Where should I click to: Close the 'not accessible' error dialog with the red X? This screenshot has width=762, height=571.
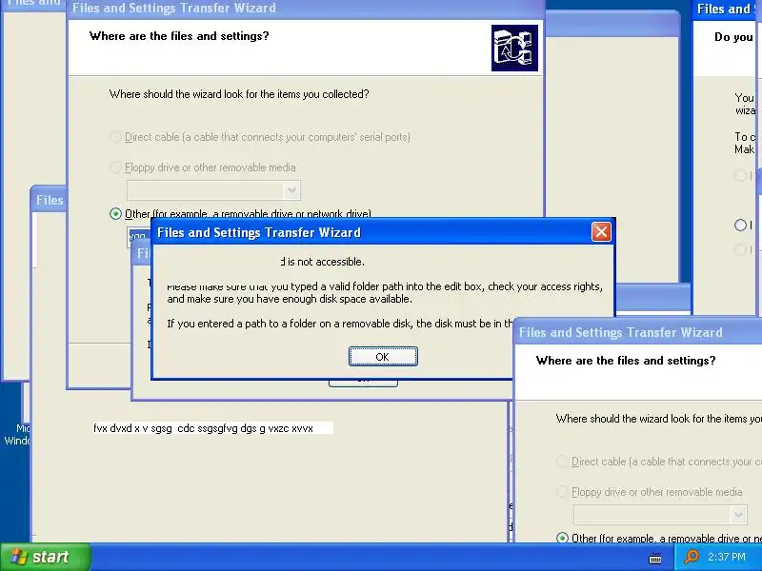(x=601, y=232)
